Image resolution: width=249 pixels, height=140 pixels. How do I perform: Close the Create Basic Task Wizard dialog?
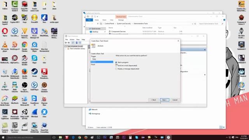[178, 41]
